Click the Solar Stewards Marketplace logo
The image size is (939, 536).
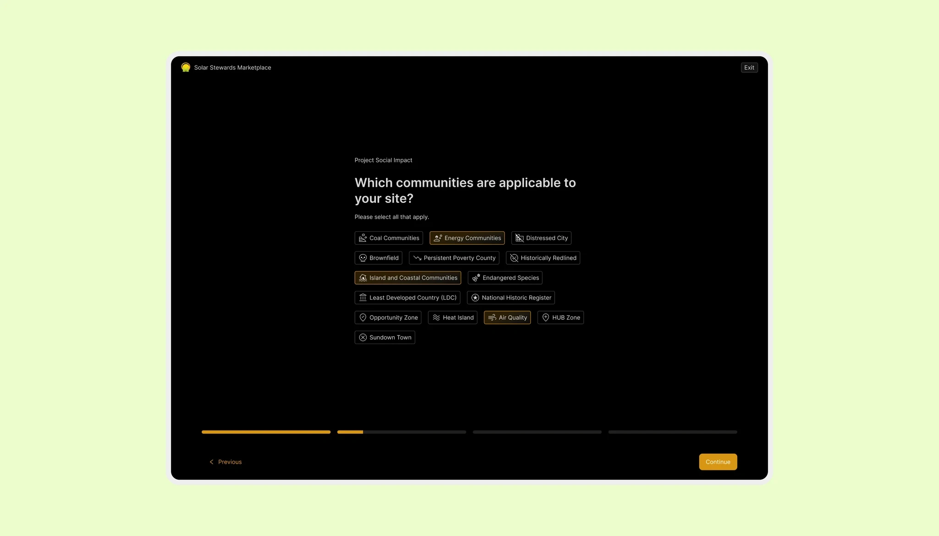pyautogui.click(x=186, y=67)
